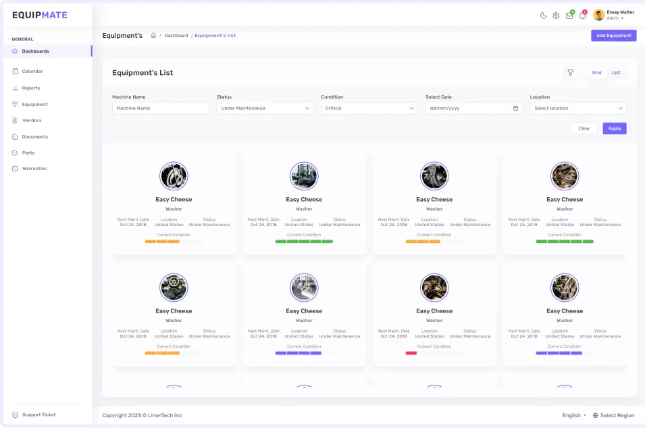The width and height of the screenshot is (645, 428).
Task: Go to home breadcrumb icon
Action: (x=153, y=36)
